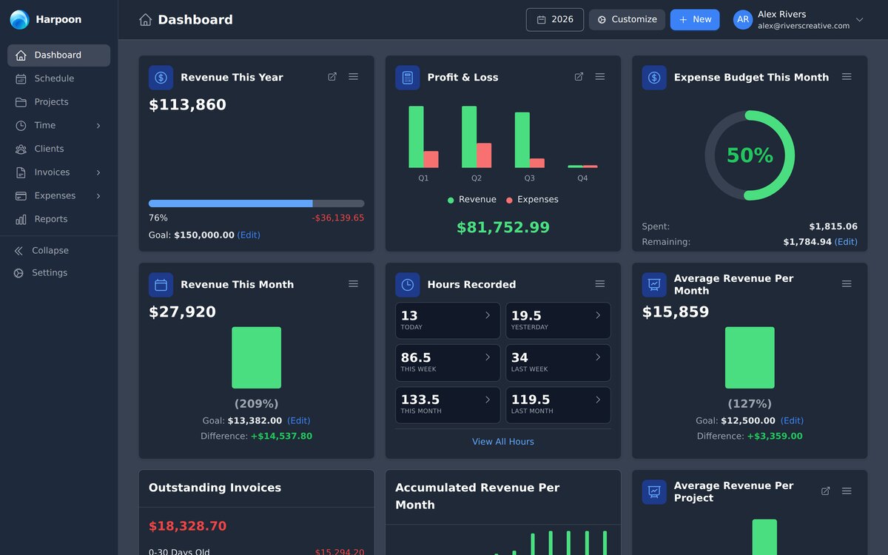Open This Week 86.5 hours entry
The width and height of the screenshot is (888, 555).
tap(448, 363)
